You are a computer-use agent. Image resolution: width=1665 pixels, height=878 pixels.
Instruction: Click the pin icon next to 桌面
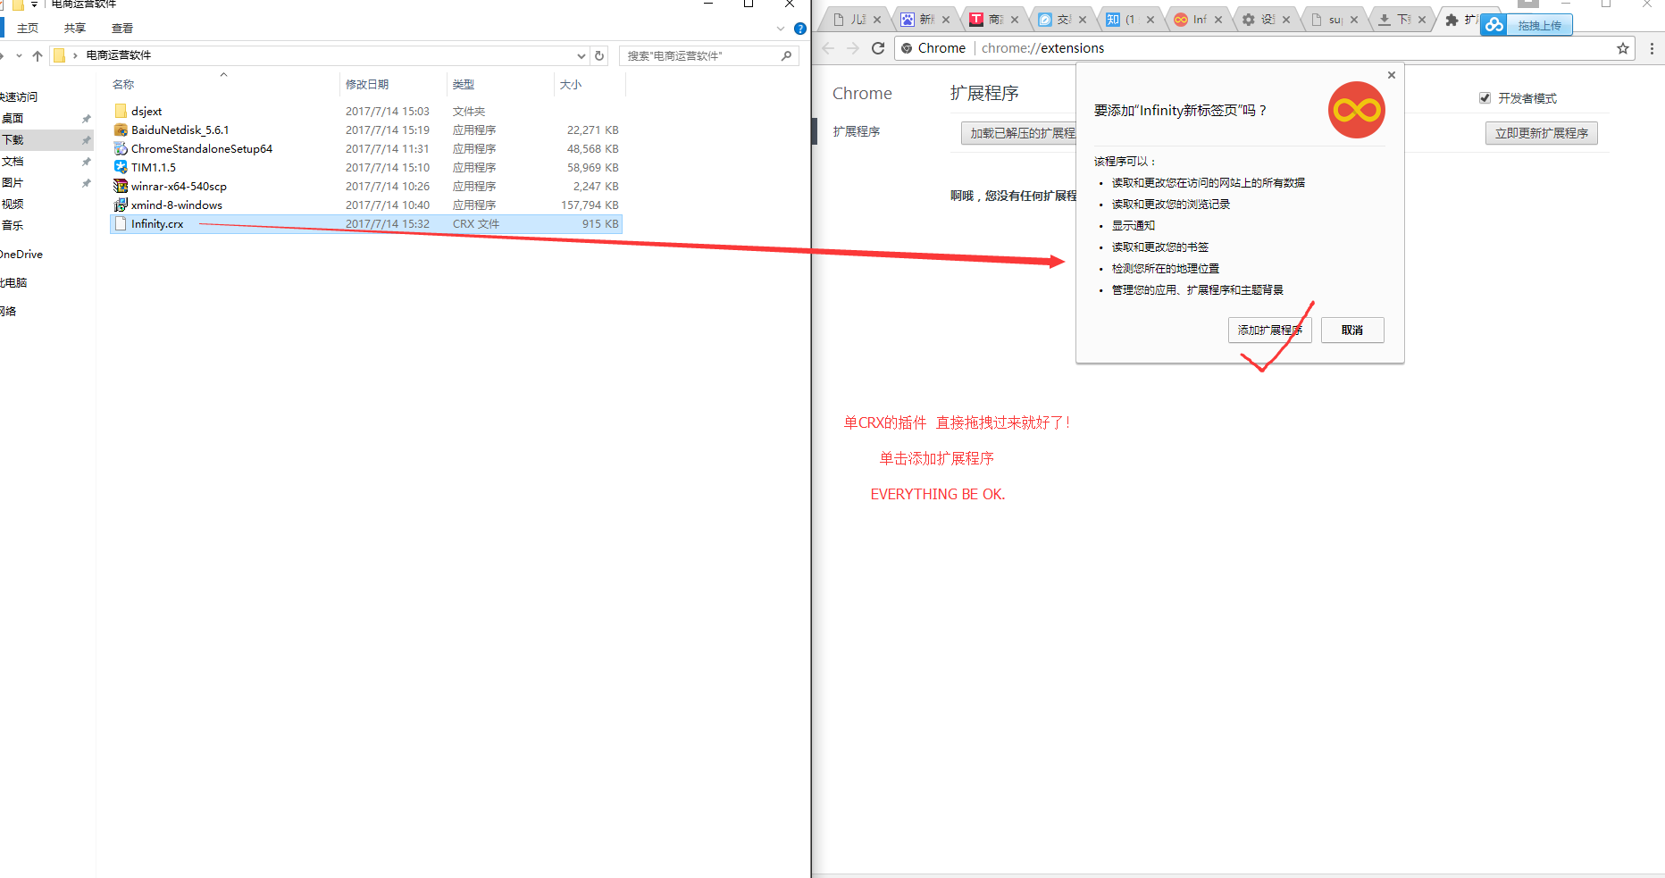click(x=87, y=118)
